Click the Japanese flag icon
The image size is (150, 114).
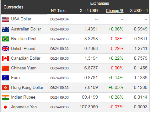point(5,107)
